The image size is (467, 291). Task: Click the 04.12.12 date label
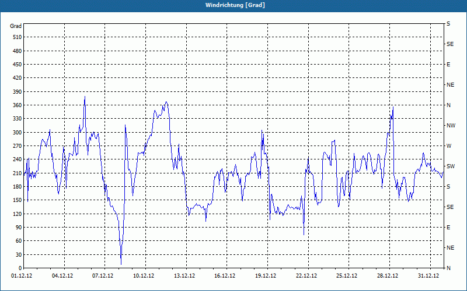[x=62, y=276]
